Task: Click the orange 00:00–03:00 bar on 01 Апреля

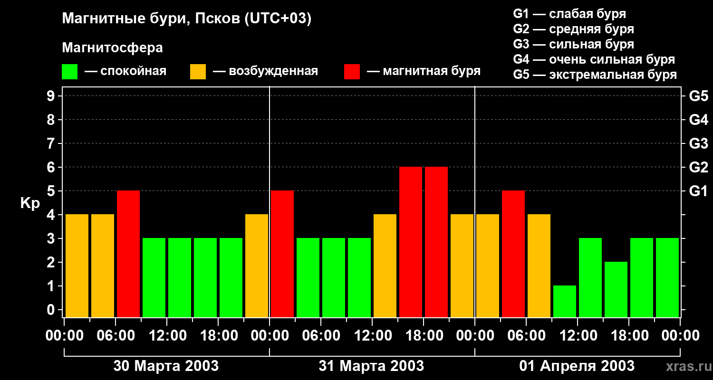Action: click(488, 266)
